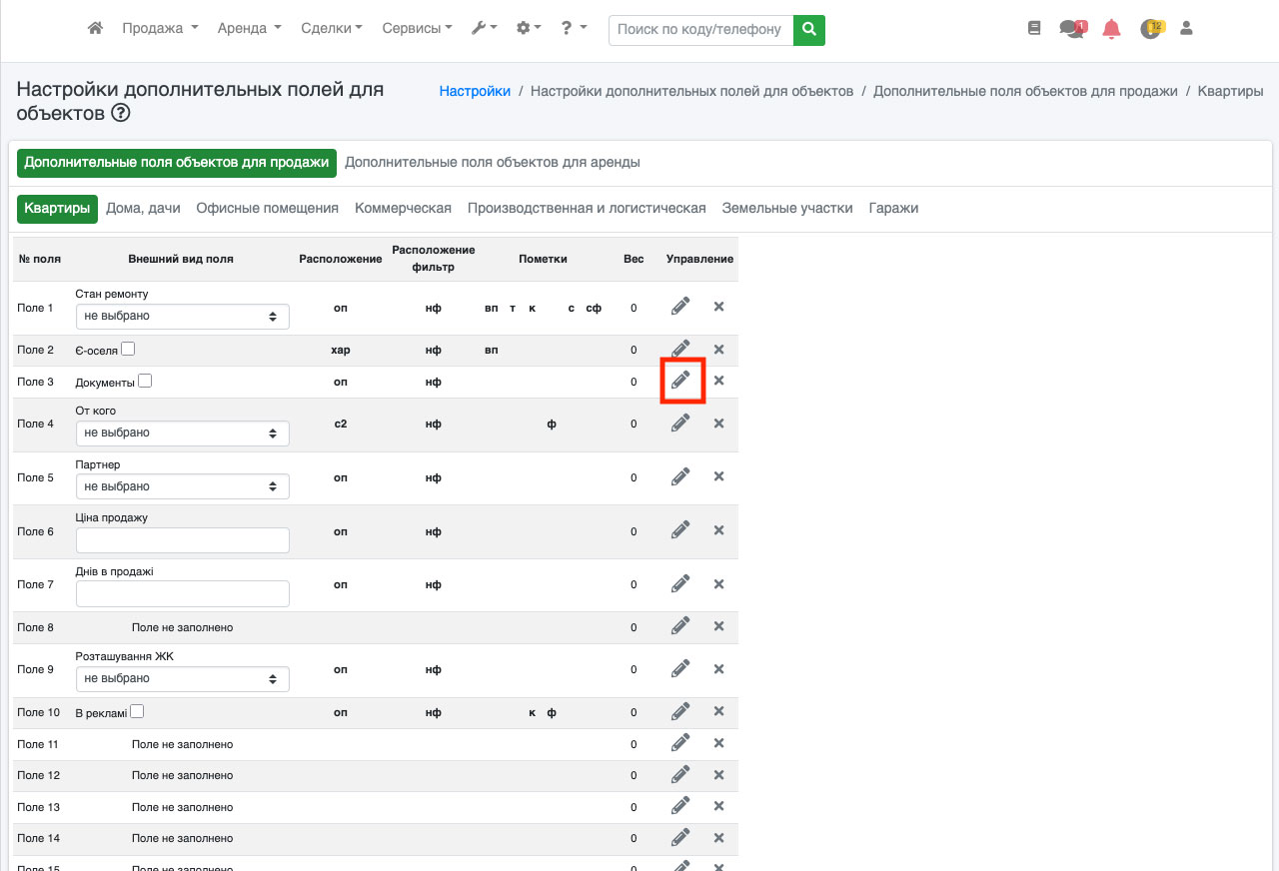Click the green search magnifier button
Viewport: 1279px width, 871px height.
click(809, 30)
